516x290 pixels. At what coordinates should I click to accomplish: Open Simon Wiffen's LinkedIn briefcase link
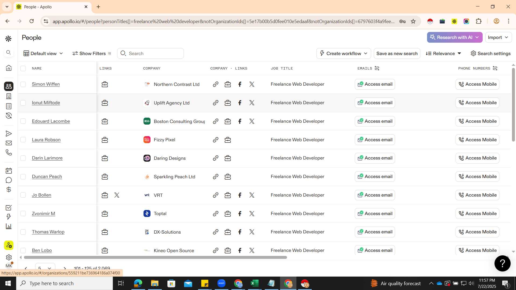(105, 84)
